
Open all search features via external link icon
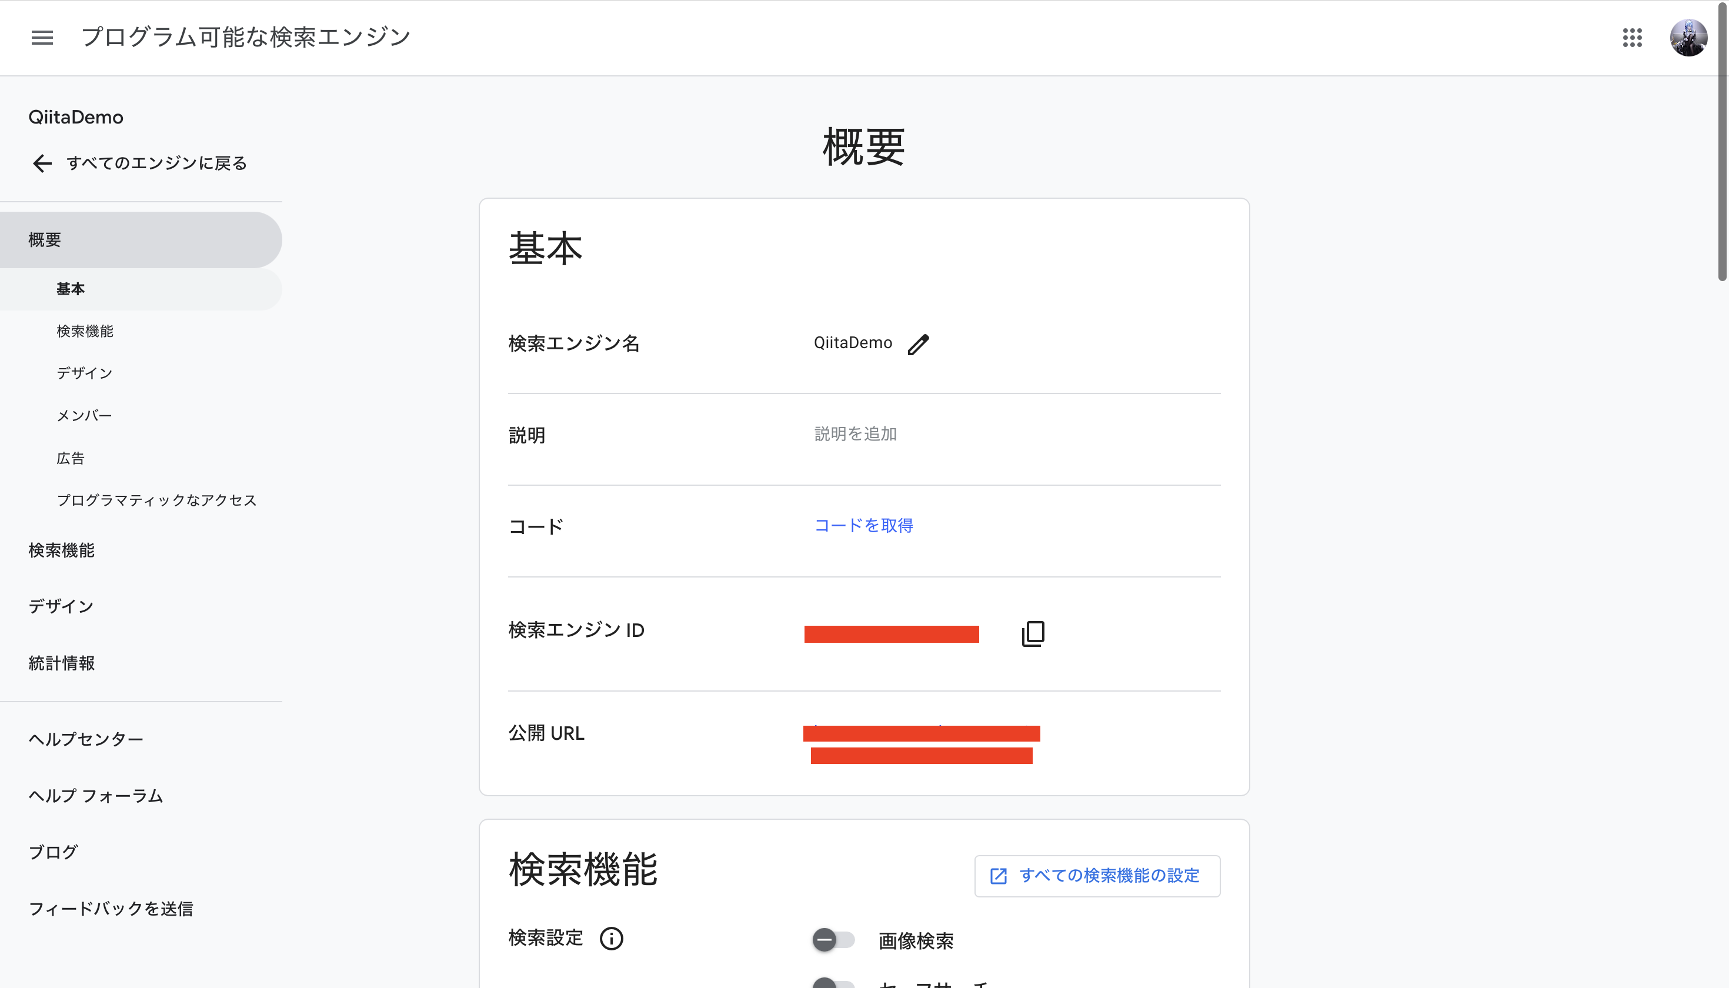(x=997, y=876)
